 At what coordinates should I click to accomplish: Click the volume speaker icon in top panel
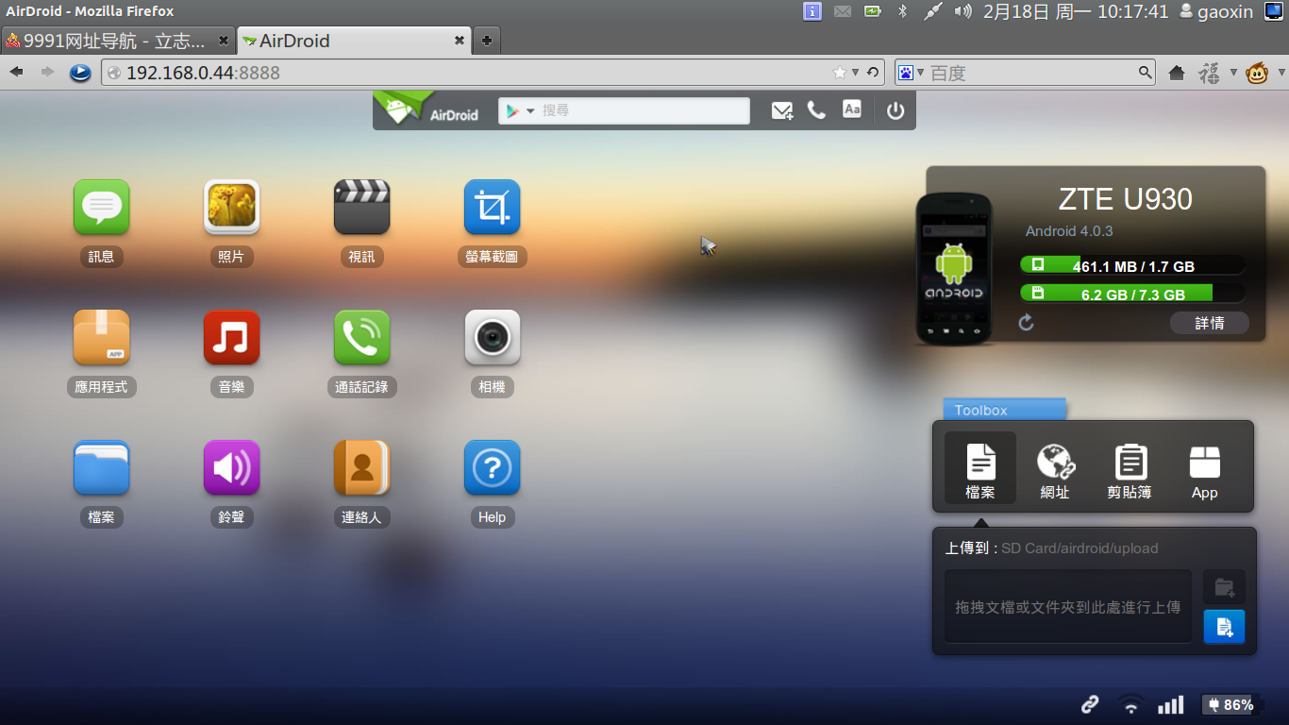pyautogui.click(x=963, y=11)
